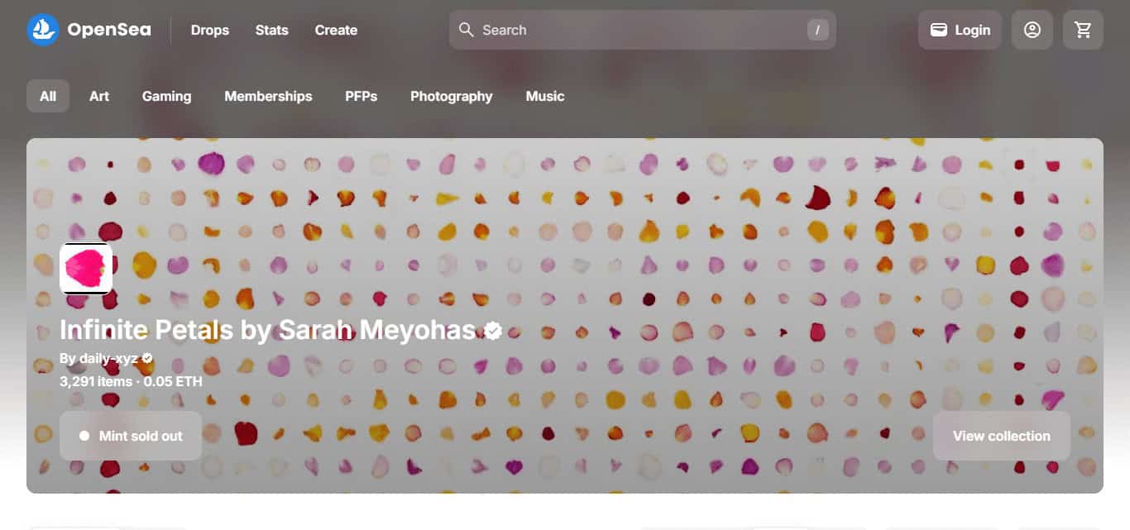This screenshot has height=530, width=1130.
Task: Click the 3,291 items · 0.05 ETH text
Action: click(131, 381)
